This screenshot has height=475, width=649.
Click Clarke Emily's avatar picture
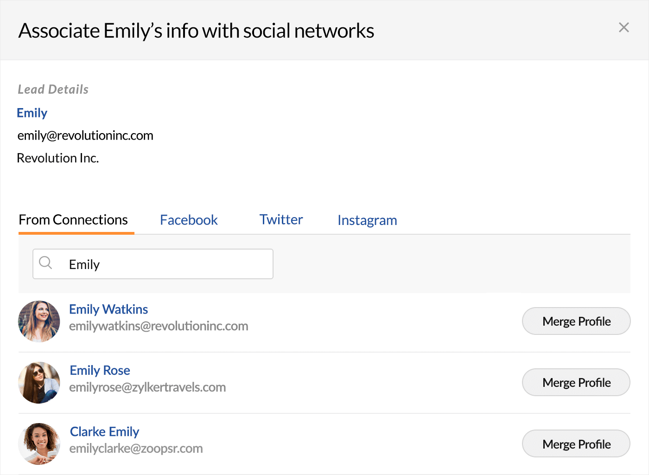tap(39, 444)
